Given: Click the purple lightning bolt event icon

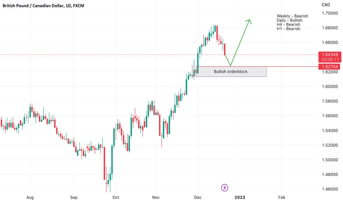Looking at the screenshot, I should point(224,188).
